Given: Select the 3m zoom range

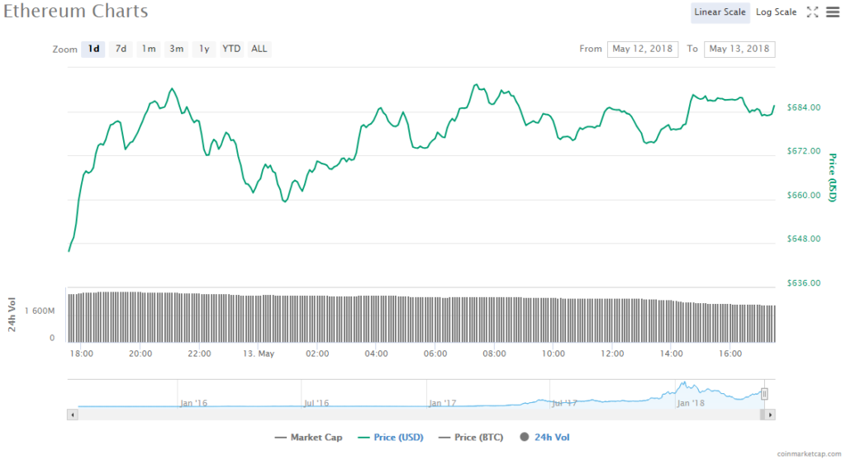Looking at the screenshot, I should pyautogui.click(x=177, y=49).
